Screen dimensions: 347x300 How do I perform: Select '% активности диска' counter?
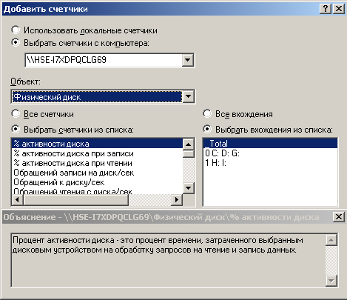(97, 144)
